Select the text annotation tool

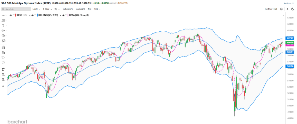tap(3, 25)
